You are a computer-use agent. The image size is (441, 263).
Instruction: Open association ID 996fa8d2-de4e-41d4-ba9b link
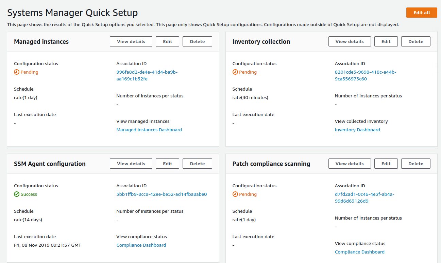click(147, 75)
